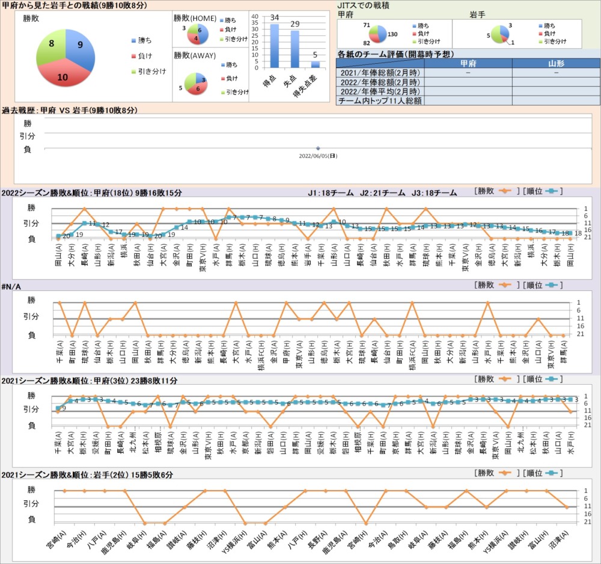The height and width of the screenshot is (564, 601).
Task: Click the 130 data label on 甲府 JITS pie
Action: click(x=392, y=34)
